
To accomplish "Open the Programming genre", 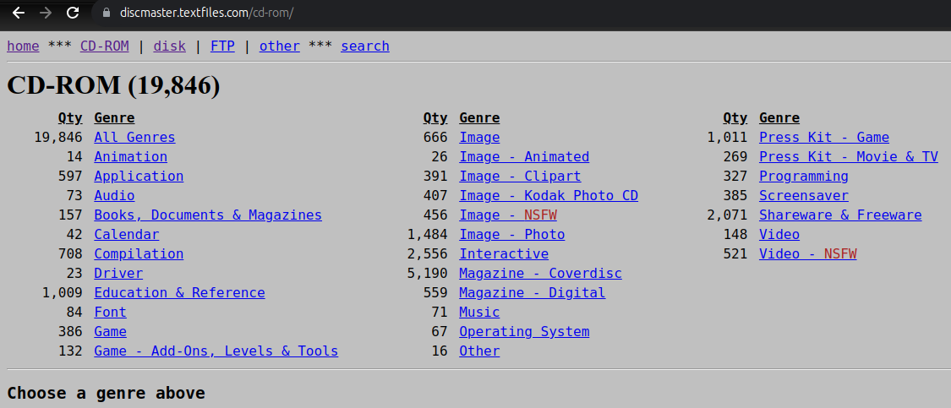I will [804, 177].
